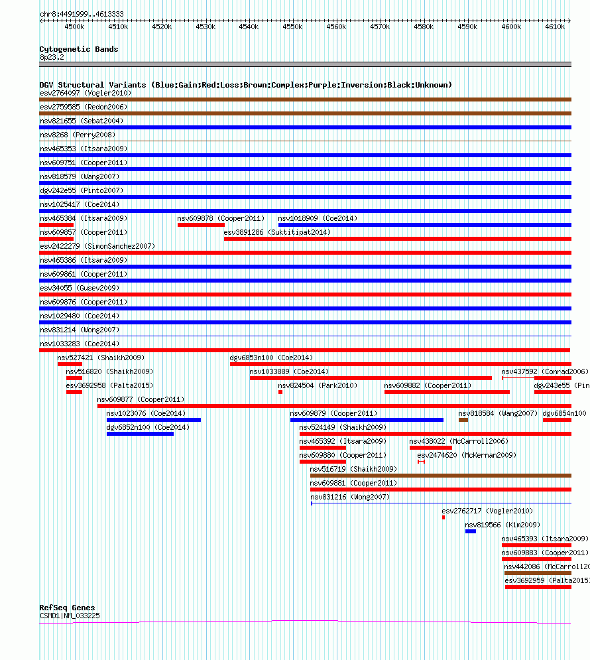Image resolution: width=590 pixels, height=660 pixels.
Task: Click brown bar under nsv442086 McCarroll label
Action: [x=538, y=573]
